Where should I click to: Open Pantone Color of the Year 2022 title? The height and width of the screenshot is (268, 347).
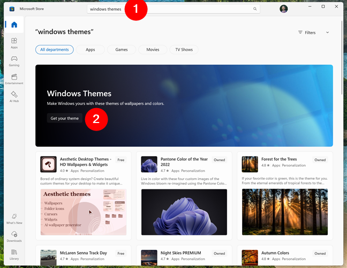click(x=184, y=162)
